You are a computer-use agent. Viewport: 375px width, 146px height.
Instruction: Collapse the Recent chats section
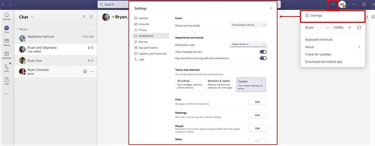(17, 29)
